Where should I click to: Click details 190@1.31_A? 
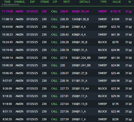point(79,50)
